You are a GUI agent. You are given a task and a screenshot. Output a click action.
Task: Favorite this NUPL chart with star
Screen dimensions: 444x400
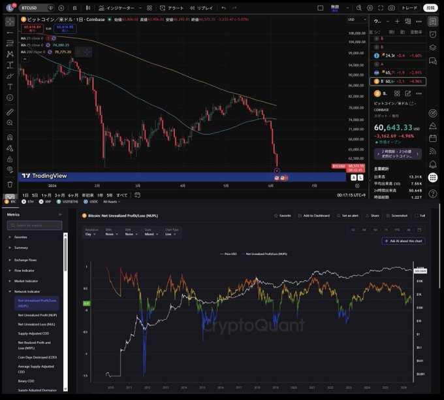coord(282,216)
